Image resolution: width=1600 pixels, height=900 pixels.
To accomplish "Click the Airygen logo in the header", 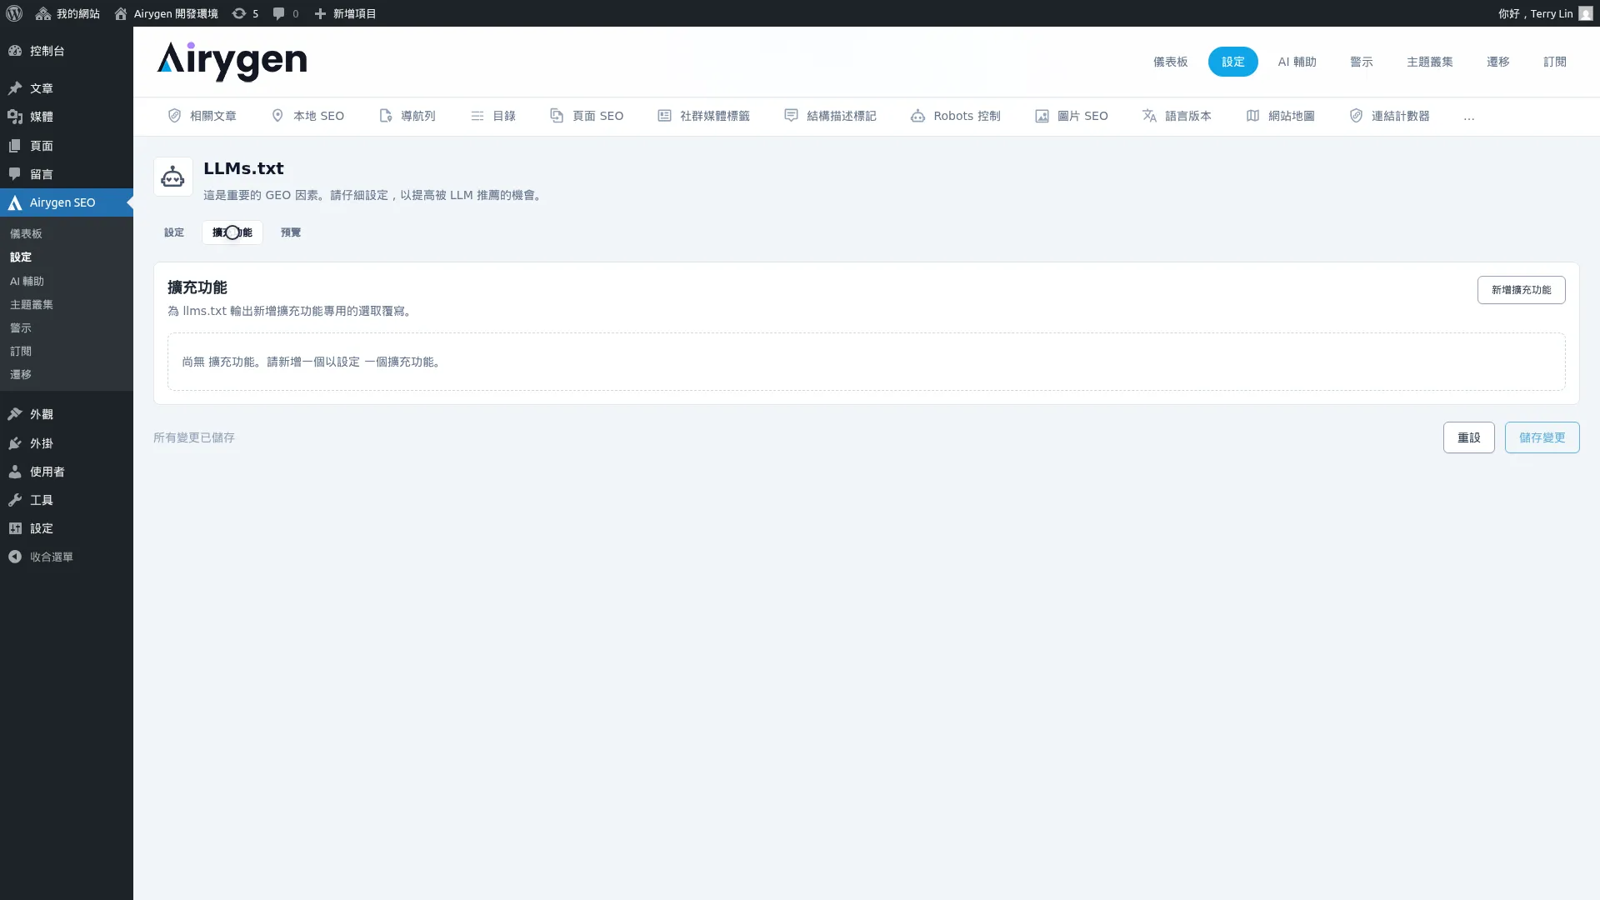I will [232, 62].
